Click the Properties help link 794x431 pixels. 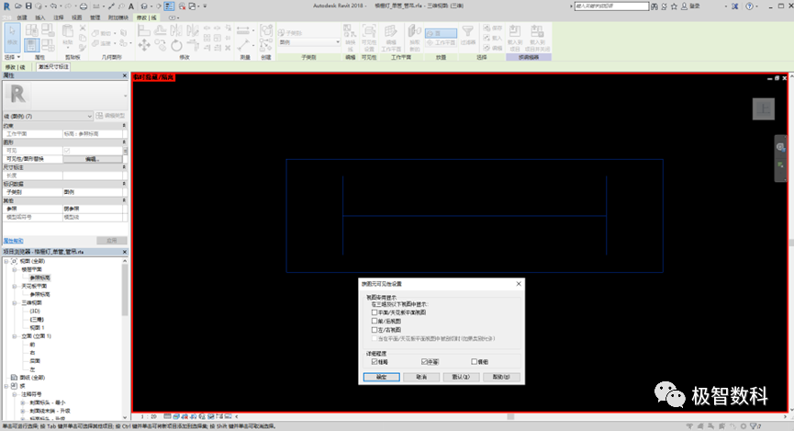coord(13,241)
